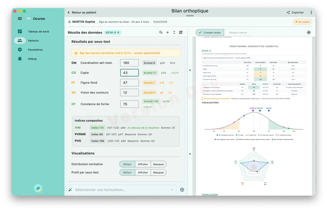
Task: Expand panel with right double chevron
Action: pyautogui.click(x=190, y=70)
